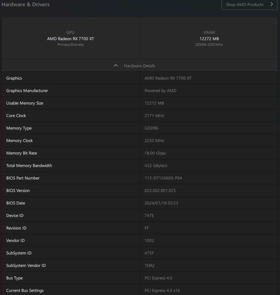Click the Revision ID label
This screenshot has width=280, height=295.
[x=16, y=228]
